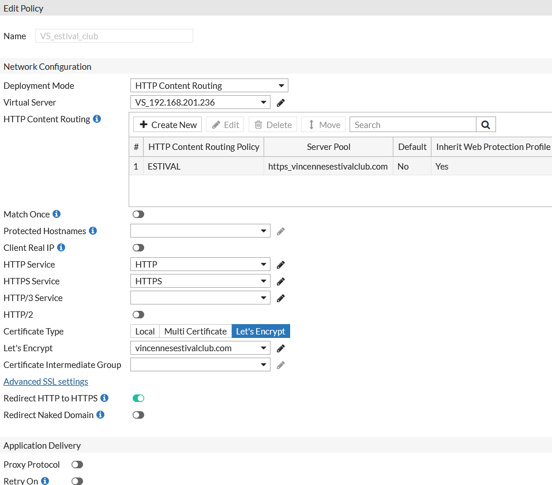
Task: Click the policy Name input field
Action: tap(114, 36)
